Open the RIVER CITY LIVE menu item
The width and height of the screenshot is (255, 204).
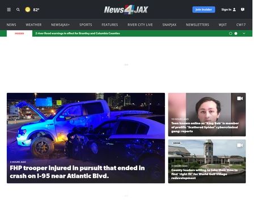[x=140, y=25]
